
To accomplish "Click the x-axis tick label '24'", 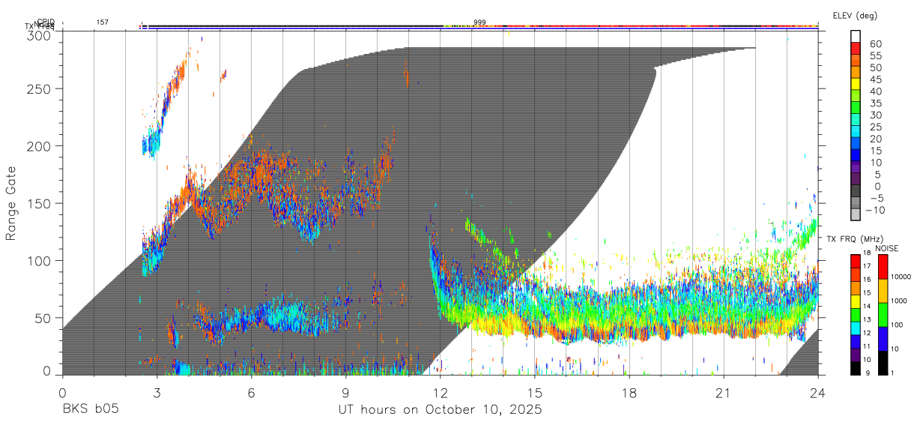I will click(818, 393).
